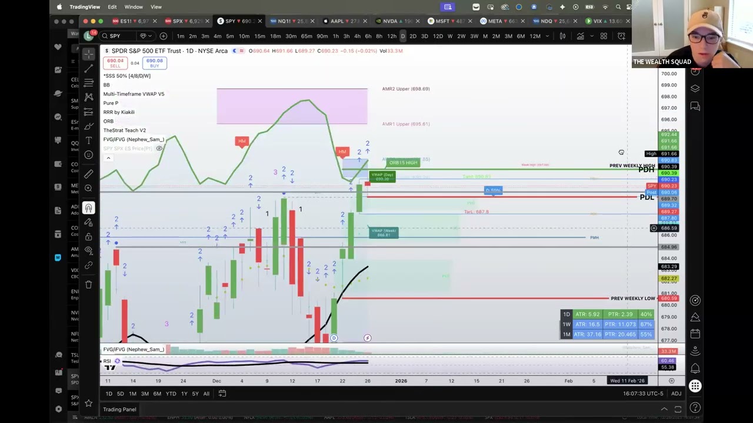Image resolution: width=753 pixels, height=423 pixels.
Task: Select the 12M timeframe button
Action: [x=535, y=36]
